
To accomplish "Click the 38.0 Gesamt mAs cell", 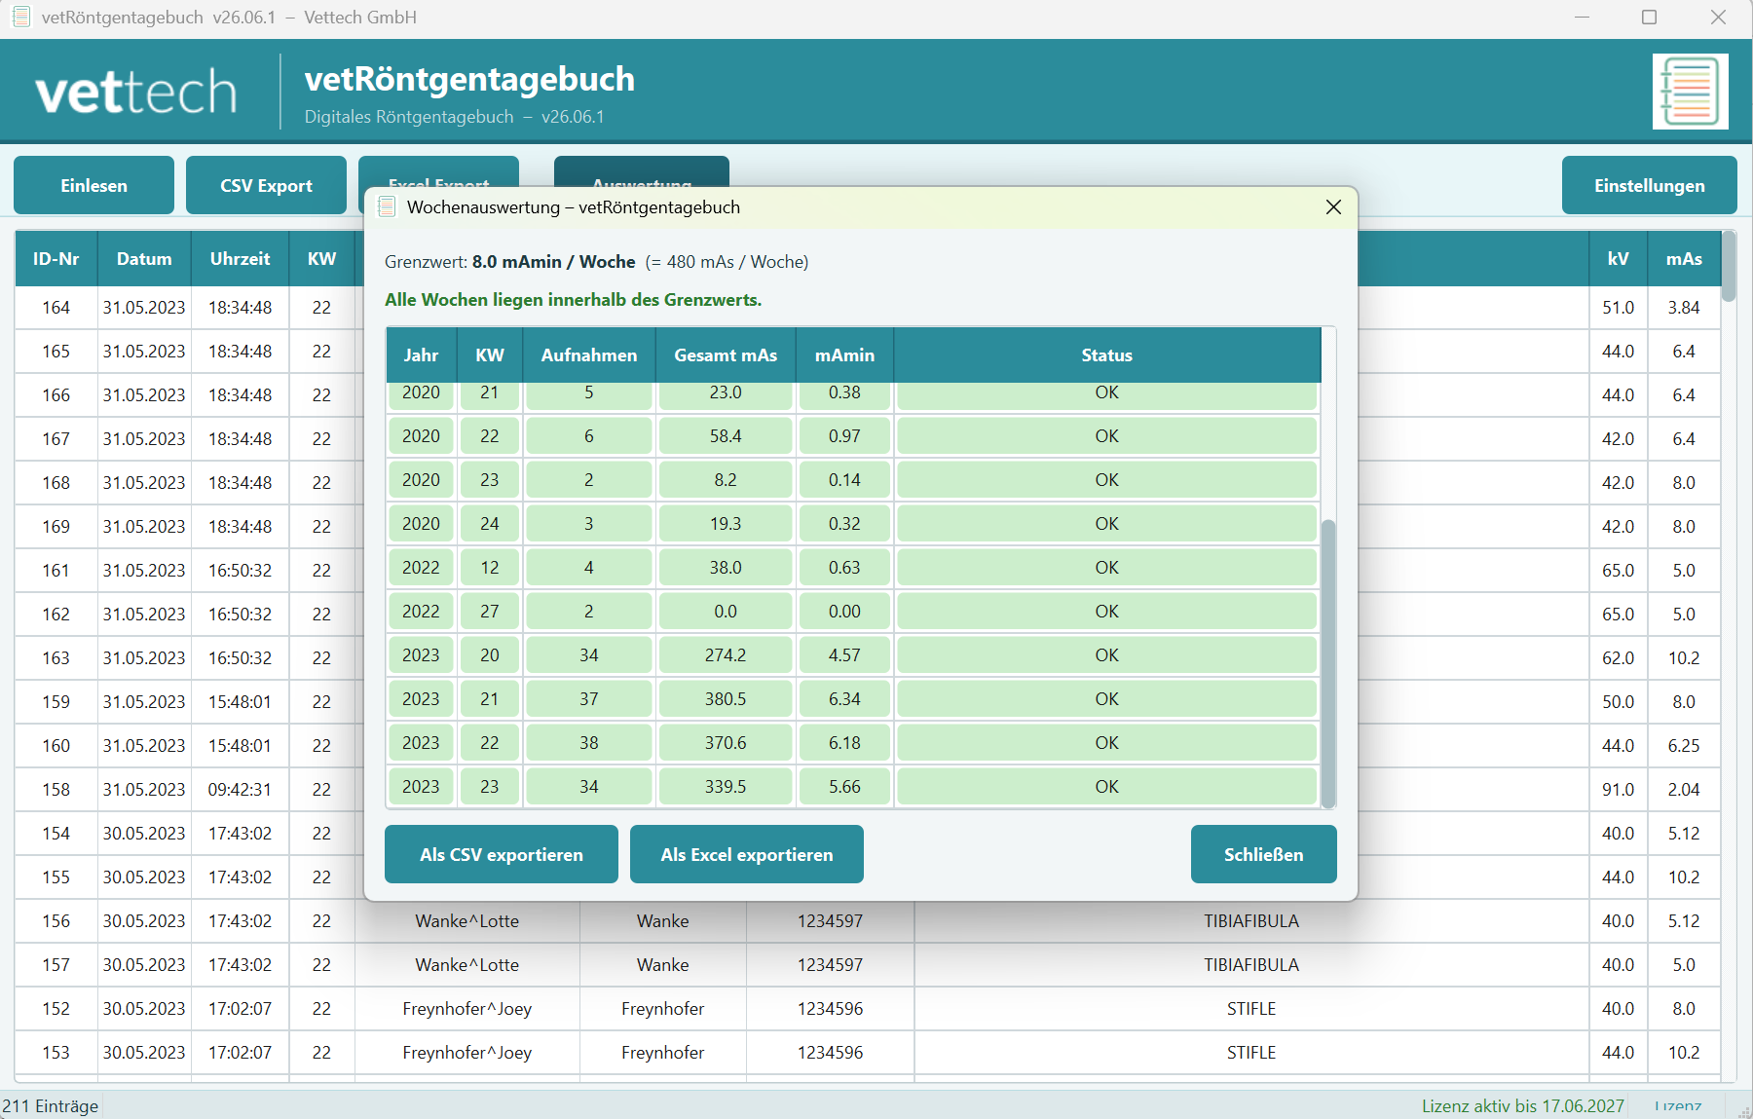I will (x=726, y=568).
